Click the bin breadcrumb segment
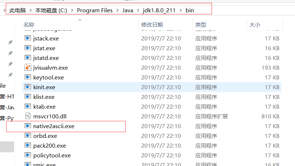 (x=190, y=10)
